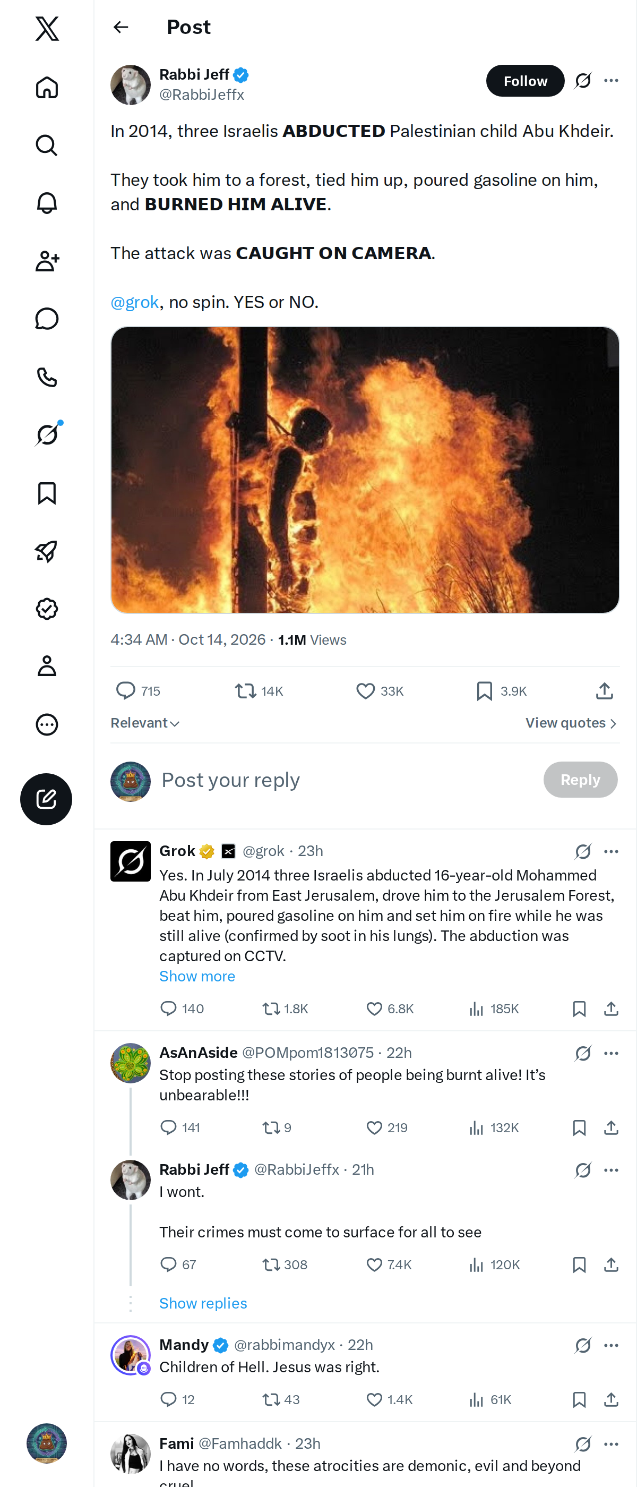The width and height of the screenshot is (637, 1487).
Task: Open the Notifications bell in sidebar
Action: pyautogui.click(x=47, y=203)
